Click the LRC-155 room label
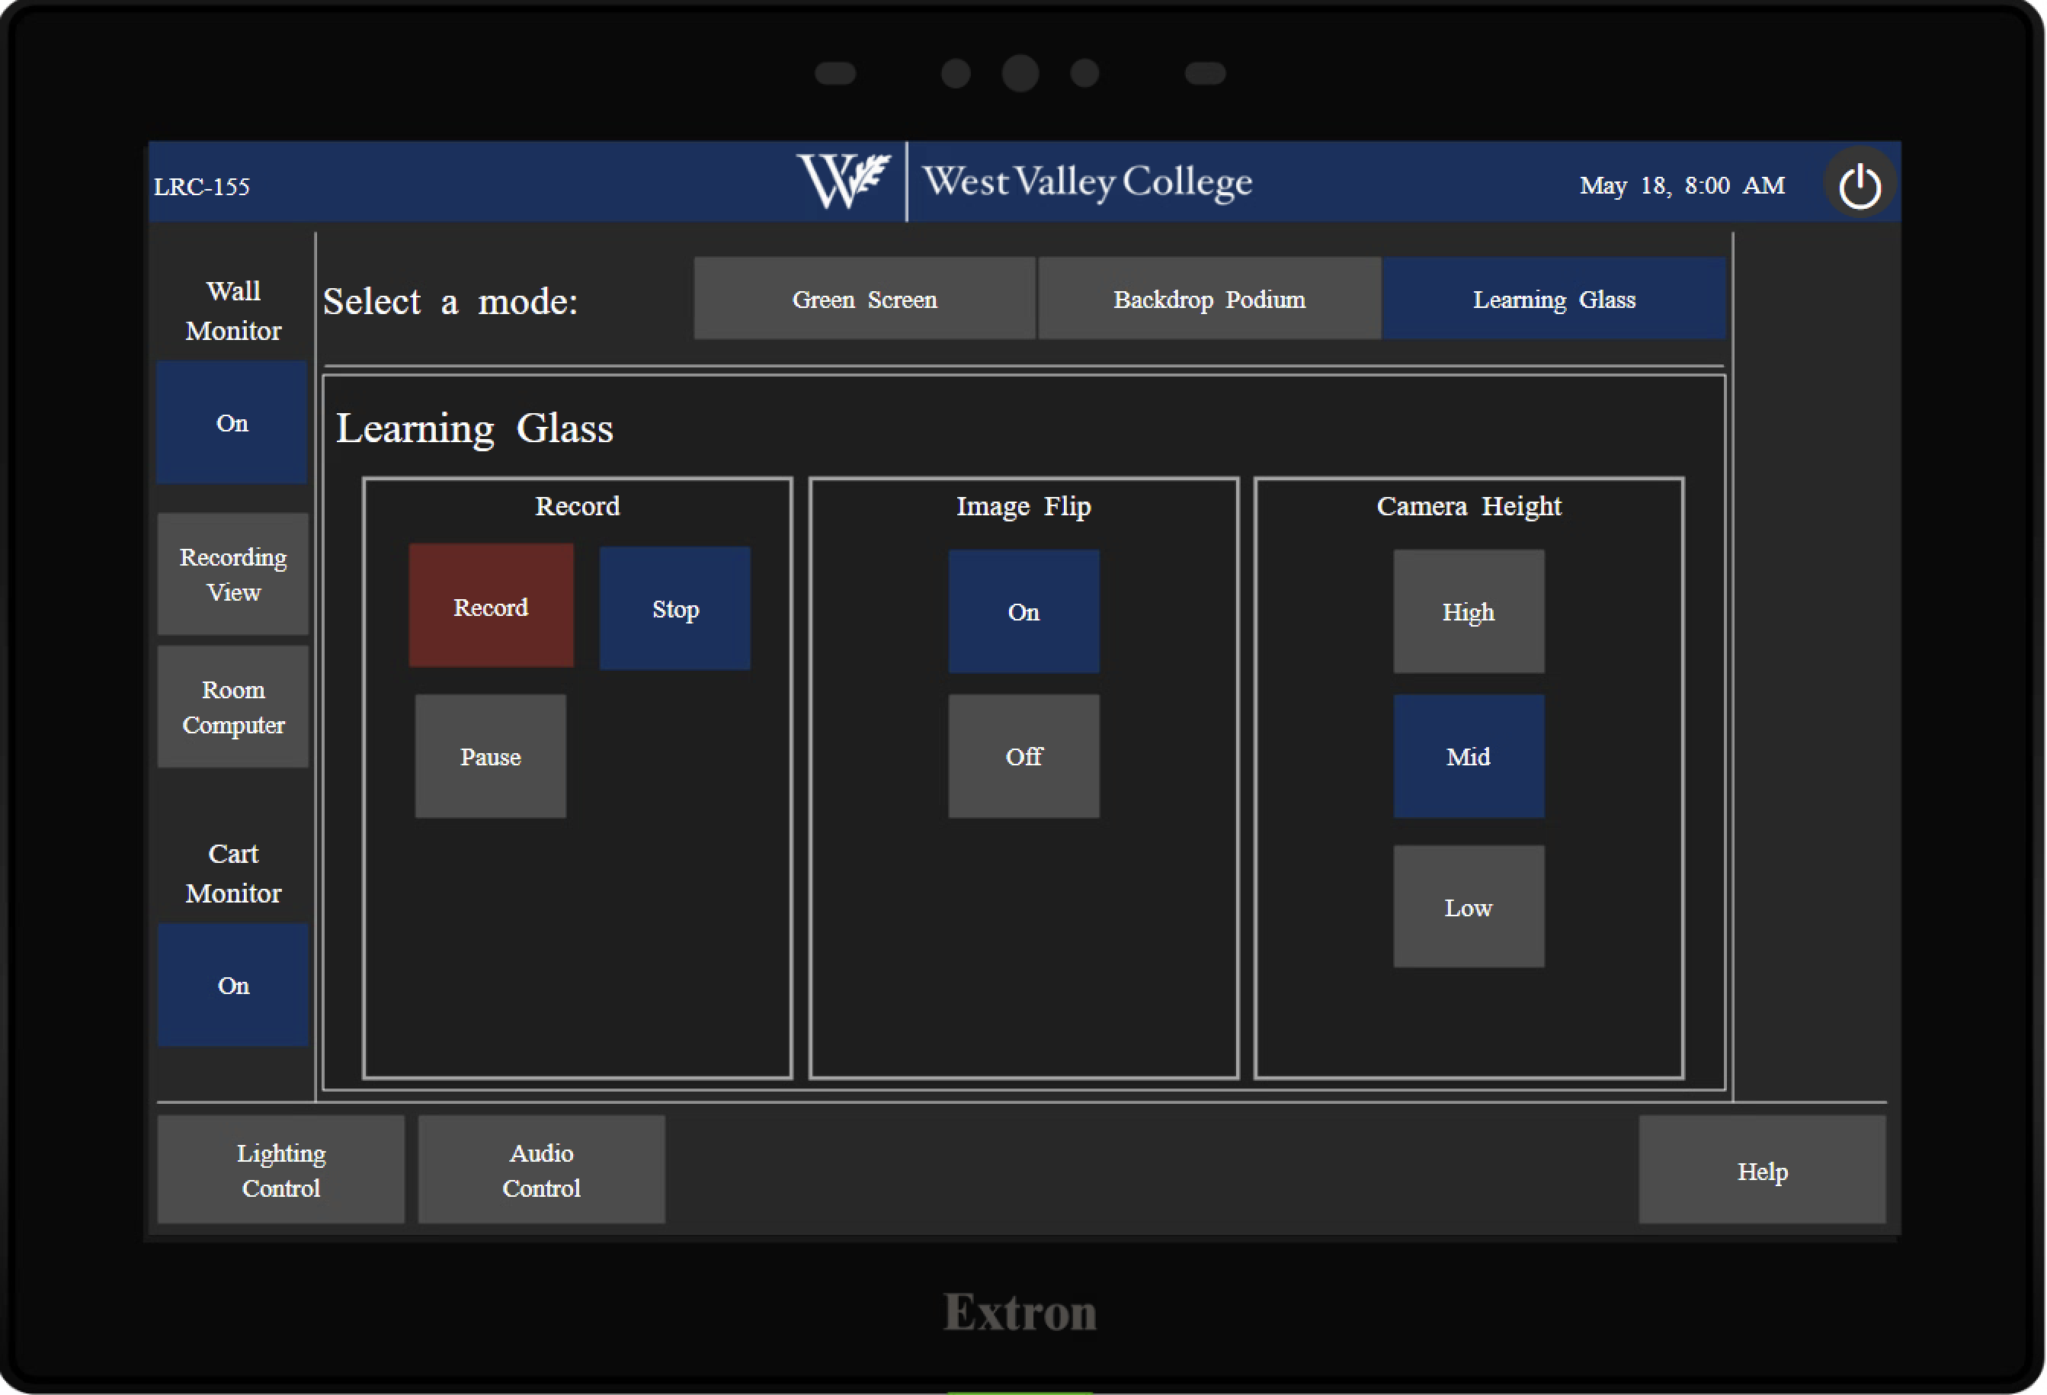 (x=202, y=186)
